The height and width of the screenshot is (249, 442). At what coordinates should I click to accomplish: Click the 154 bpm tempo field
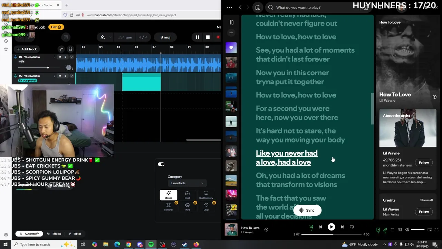[125, 37]
